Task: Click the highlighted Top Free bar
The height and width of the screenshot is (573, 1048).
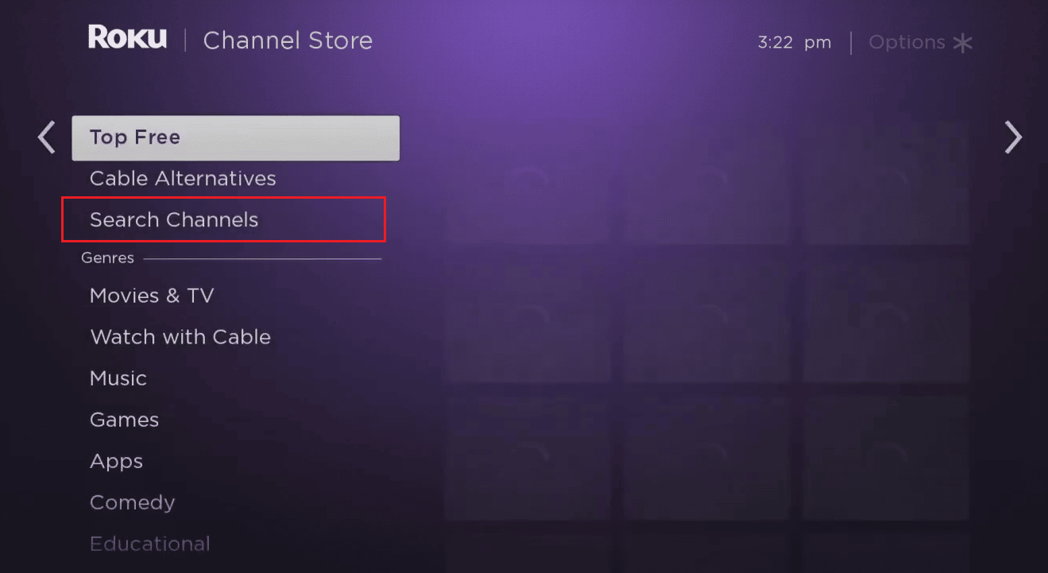Action: click(x=235, y=137)
